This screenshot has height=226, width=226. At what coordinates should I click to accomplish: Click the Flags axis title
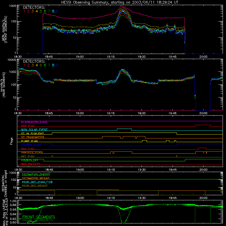point(12,141)
